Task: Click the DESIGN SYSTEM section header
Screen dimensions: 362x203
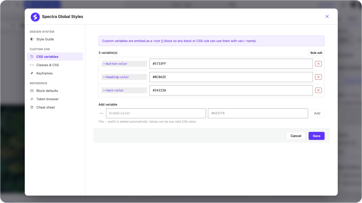Action: [42, 32]
